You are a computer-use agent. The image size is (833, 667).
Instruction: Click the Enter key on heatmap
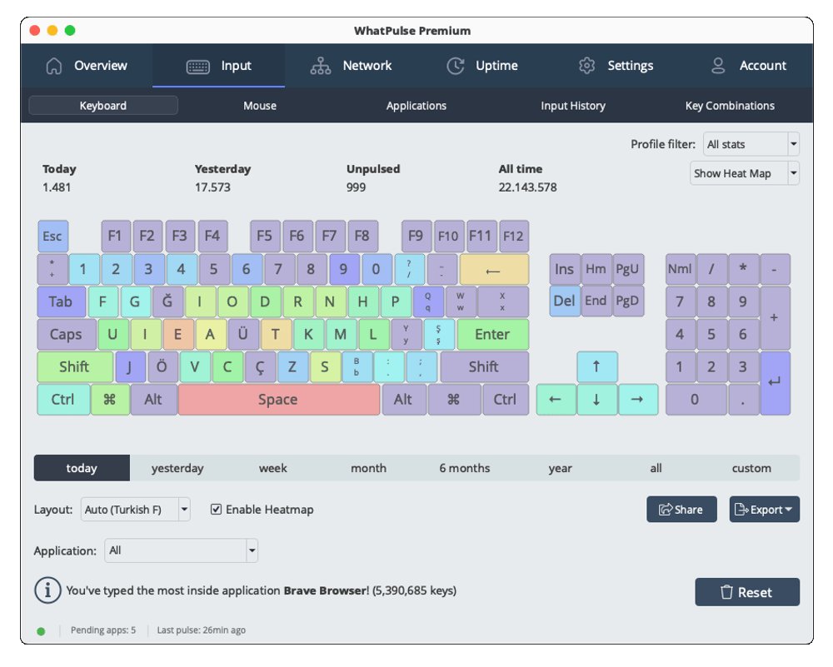coord(492,334)
